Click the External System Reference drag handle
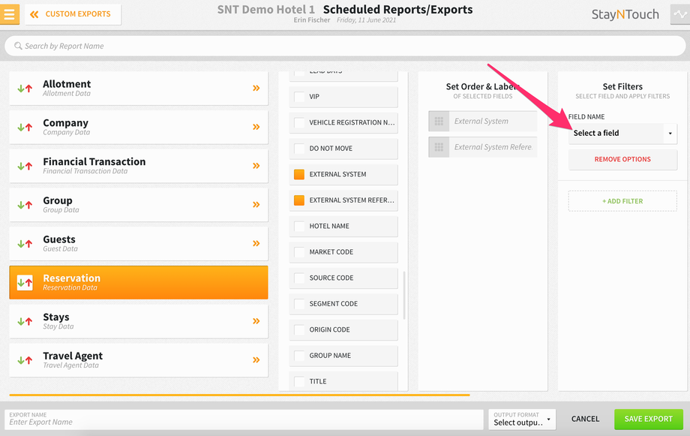Viewport: 690px width, 436px height. [x=439, y=147]
